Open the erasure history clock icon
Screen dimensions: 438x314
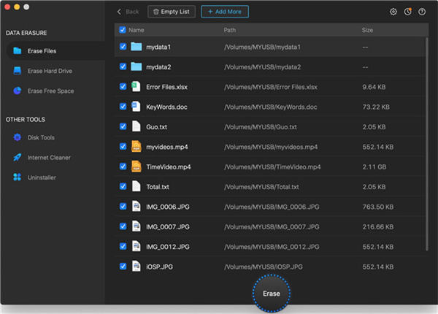pyautogui.click(x=407, y=12)
